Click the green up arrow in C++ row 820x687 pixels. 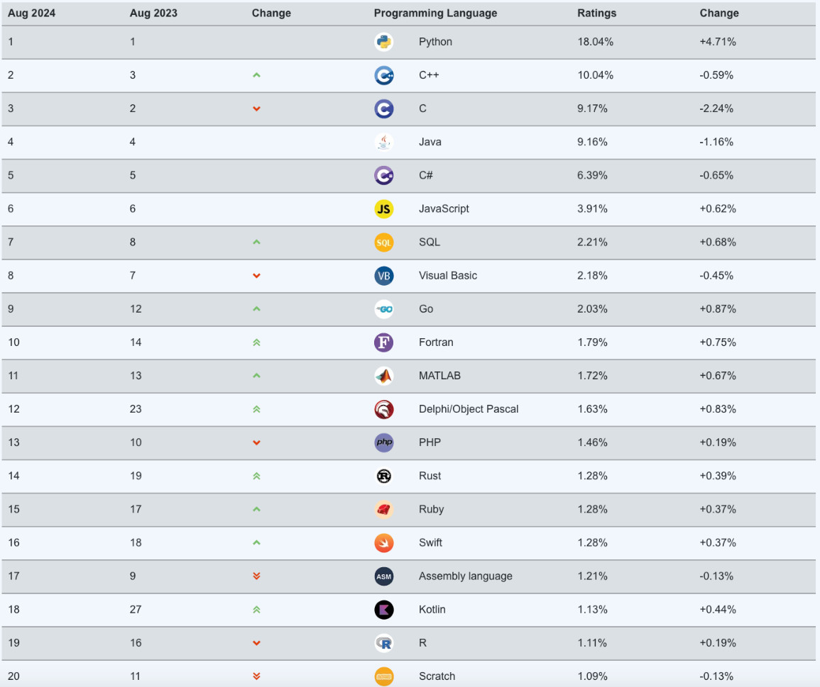(256, 75)
